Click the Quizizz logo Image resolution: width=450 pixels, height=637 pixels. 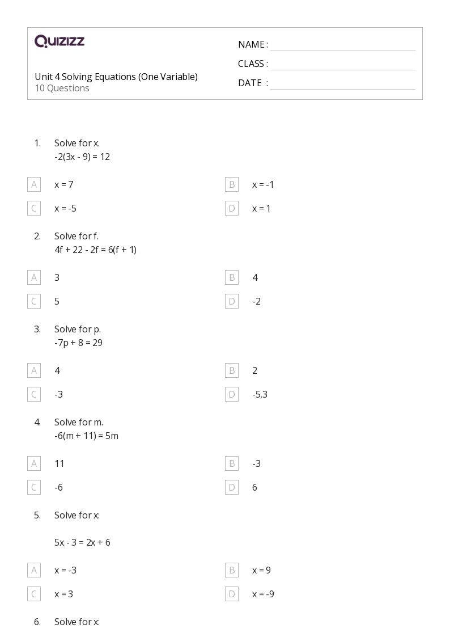tap(60, 41)
